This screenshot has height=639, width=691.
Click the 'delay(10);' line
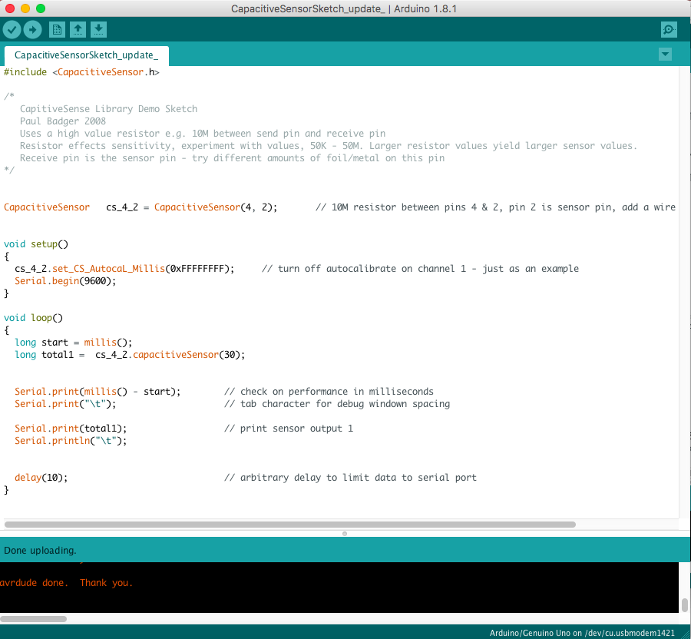(x=41, y=478)
